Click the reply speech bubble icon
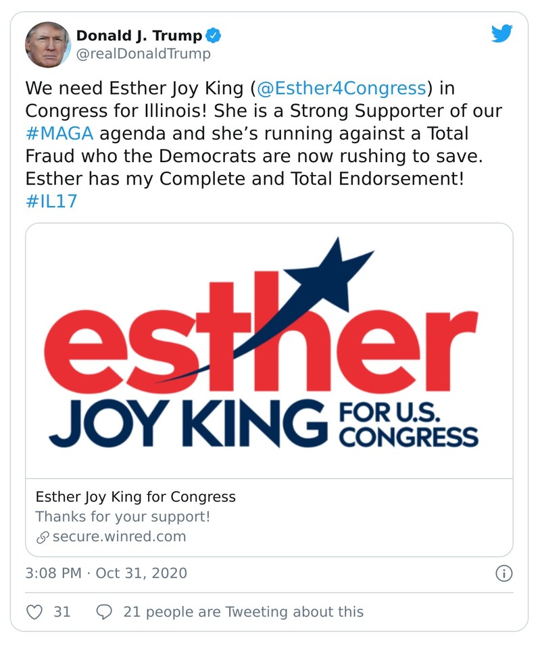This screenshot has width=540, height=645. pyautogui.click(x=104, y=612)
